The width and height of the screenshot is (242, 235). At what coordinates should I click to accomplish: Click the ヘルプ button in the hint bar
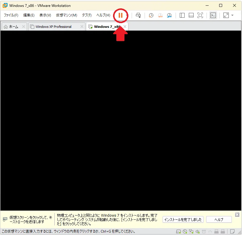[219, 219]
